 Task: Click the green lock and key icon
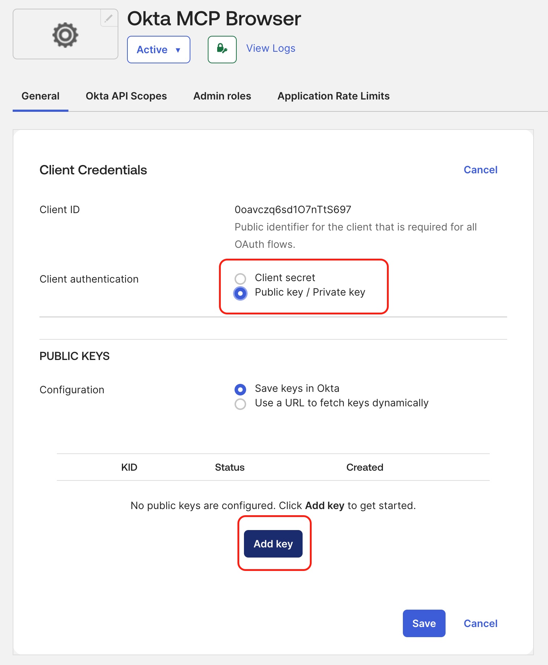tap(222, 49)
